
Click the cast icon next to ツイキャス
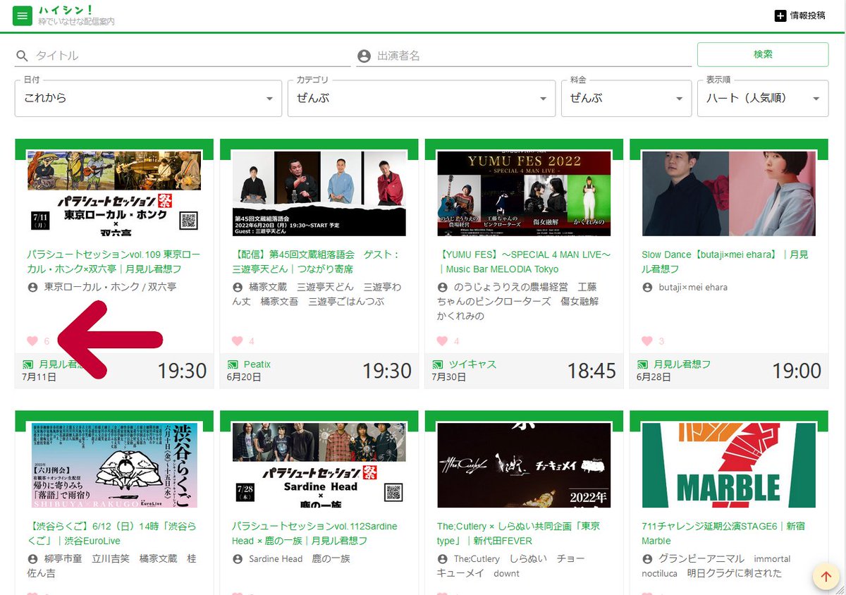[x=437, y=364]
